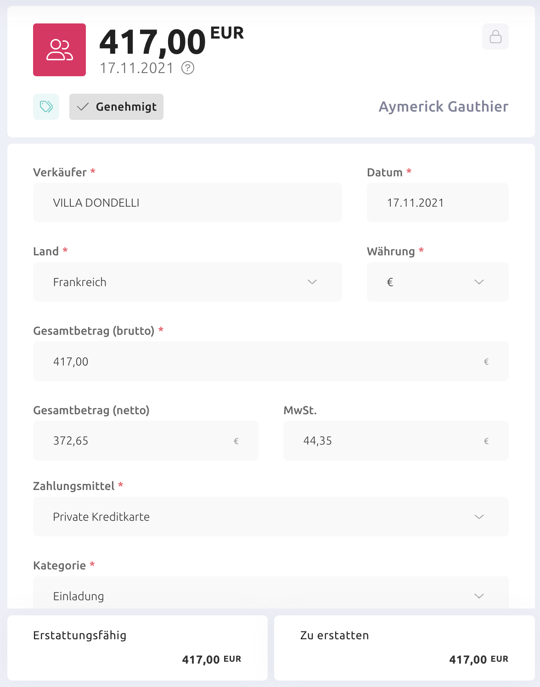Viewport: 540px width, 687px height.
Task: Expand the Kategorie Einladung dropdown
Action: [271, 593]
